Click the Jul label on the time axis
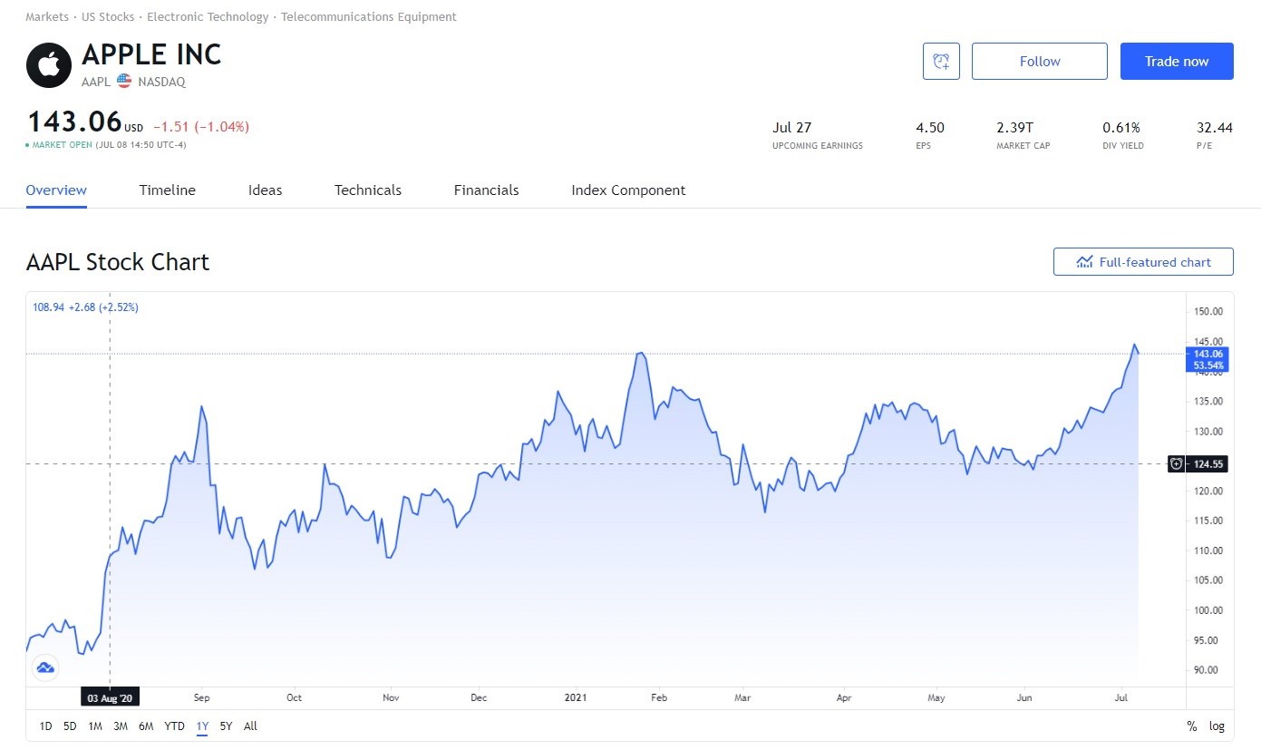Image resolution: width=1261 pixels, height=750 pixels. (1123, 698)
